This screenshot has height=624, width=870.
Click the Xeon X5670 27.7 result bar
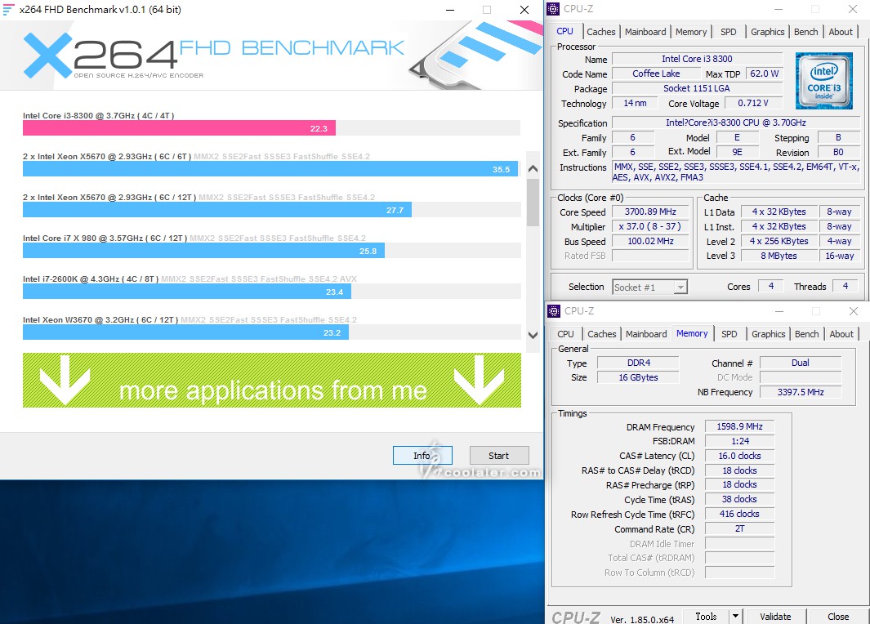[217, 210]
